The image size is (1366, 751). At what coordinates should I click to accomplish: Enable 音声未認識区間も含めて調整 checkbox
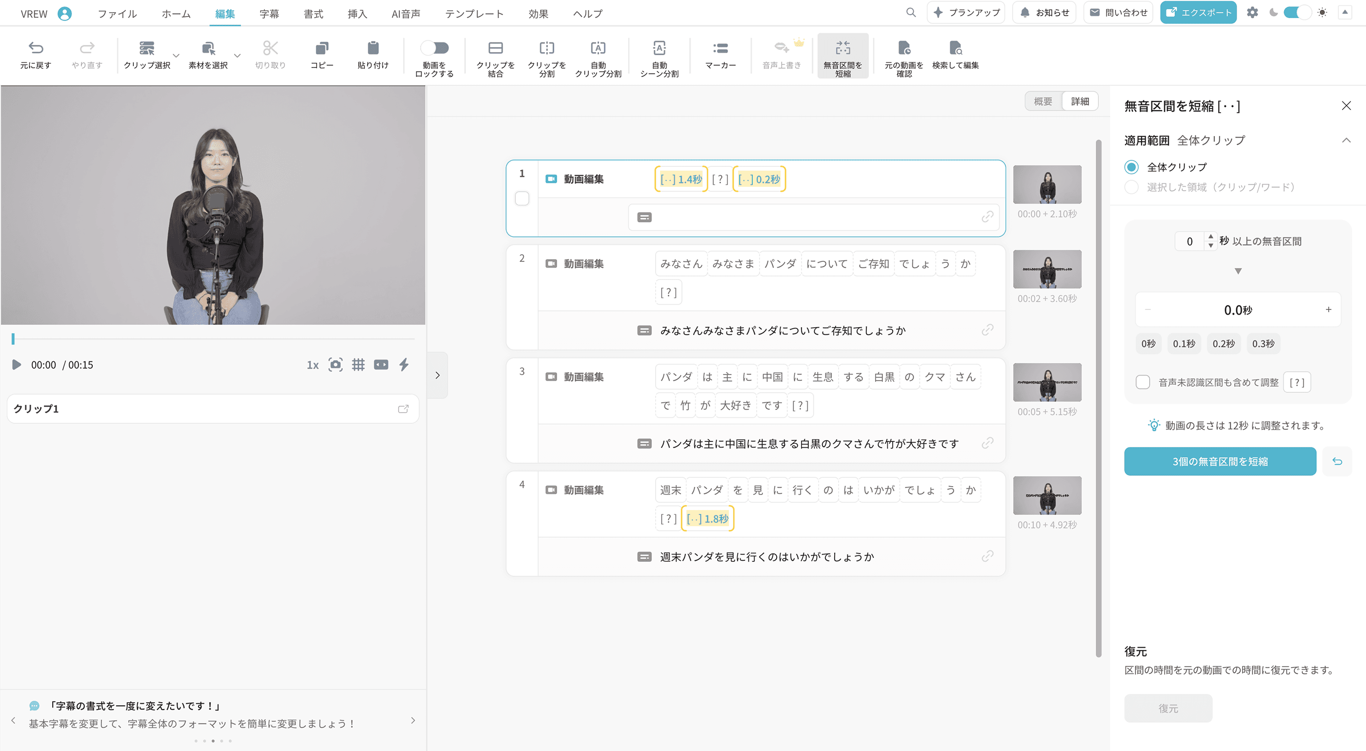click(1143, 382)
